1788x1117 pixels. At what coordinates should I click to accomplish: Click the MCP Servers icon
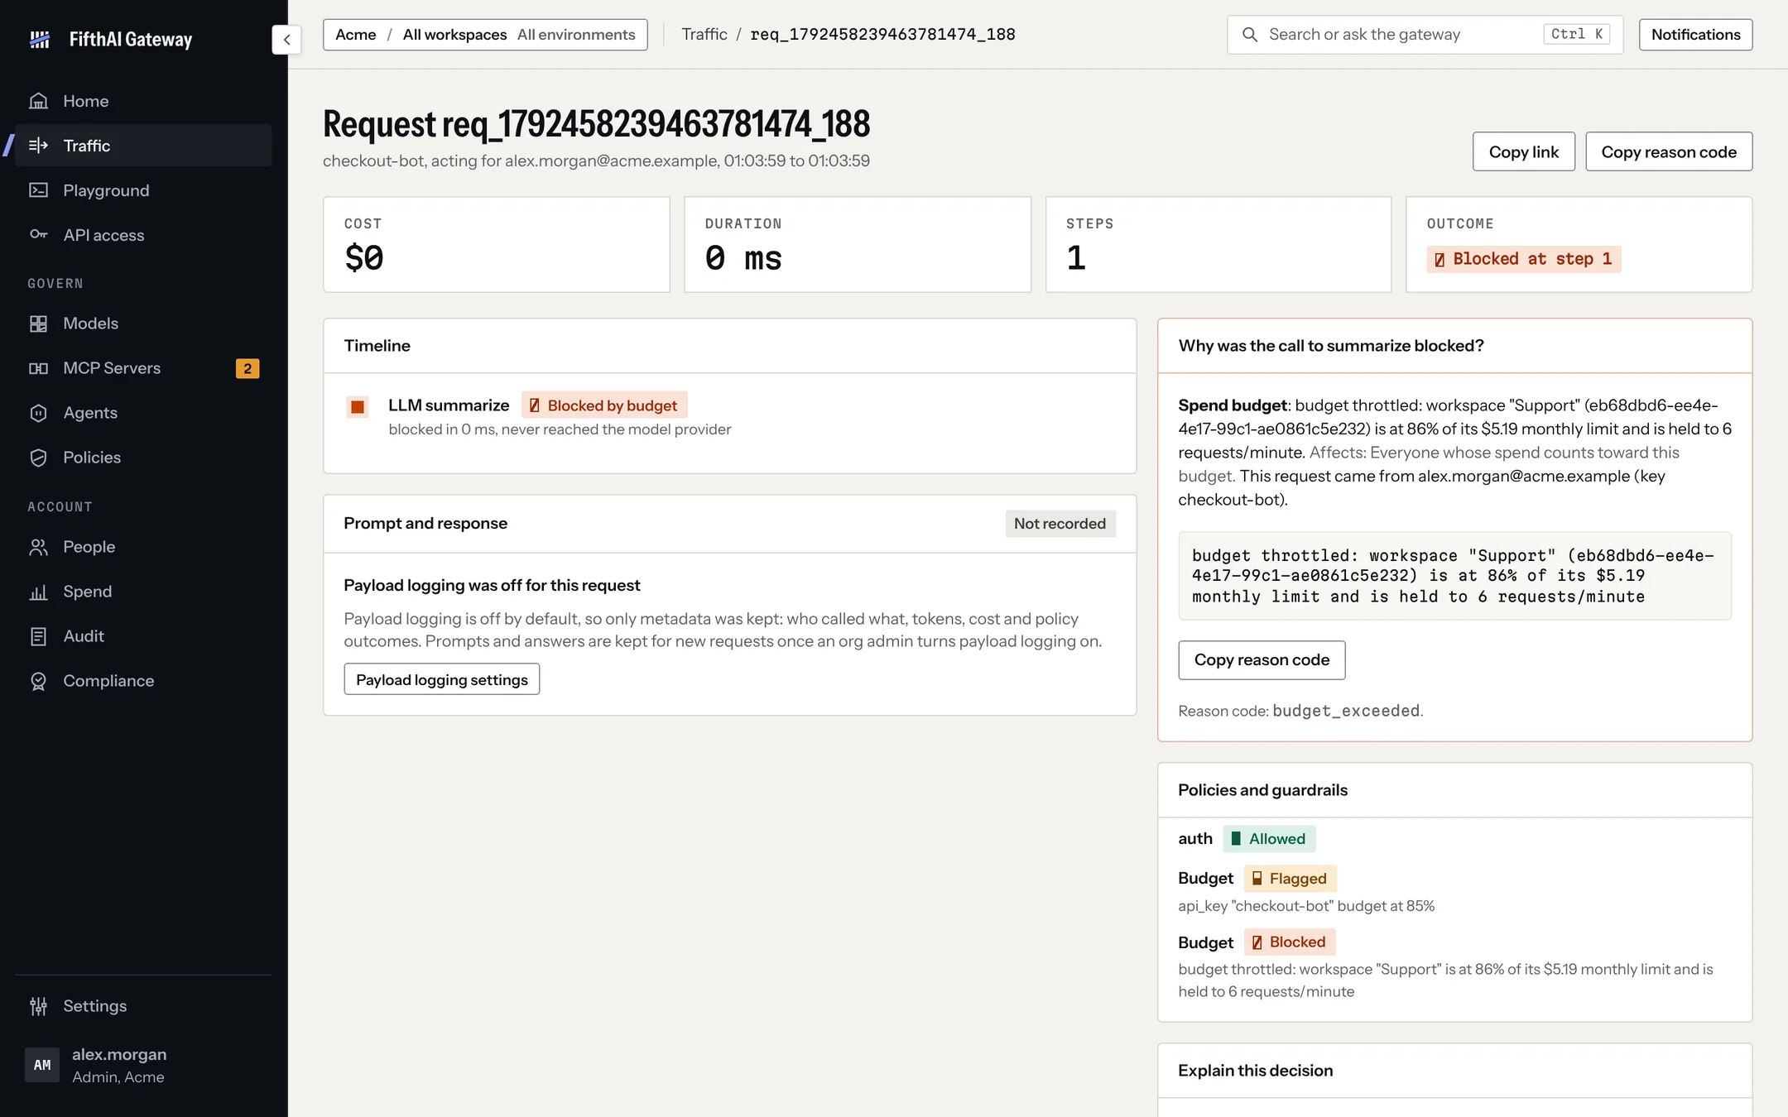[x=38, y=368]
